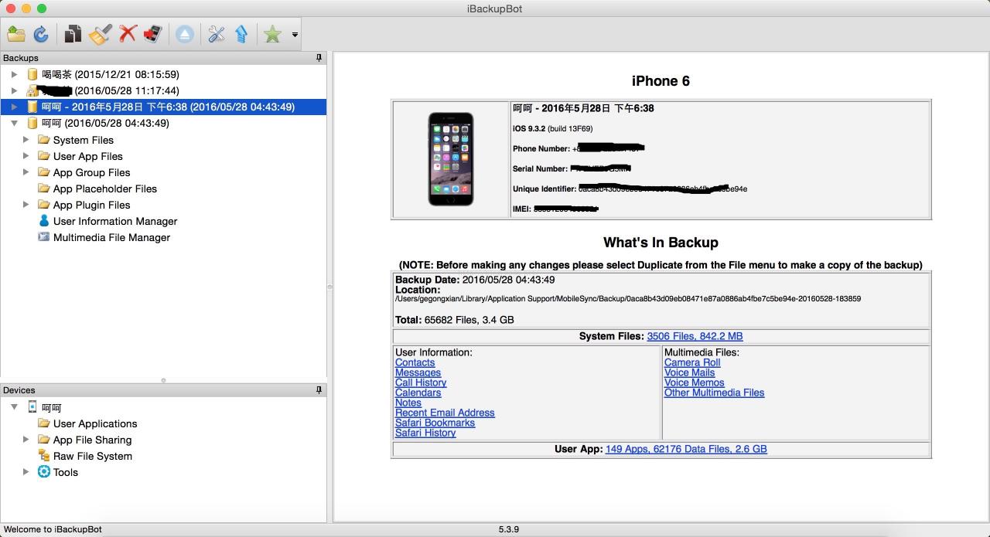Open the wrench and screwdriver tools icon
Screen dimensions: 990x537
point(217,34)
